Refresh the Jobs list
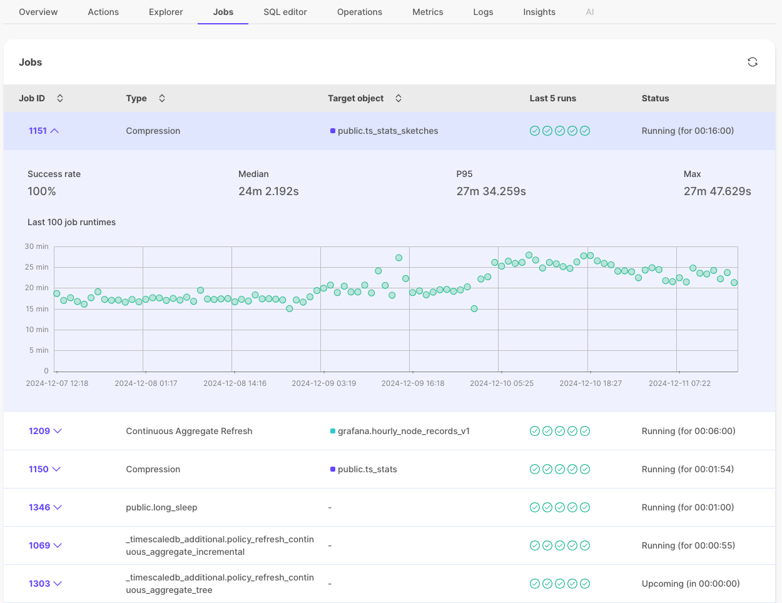 pyautogui.click(x=753, y=62)
